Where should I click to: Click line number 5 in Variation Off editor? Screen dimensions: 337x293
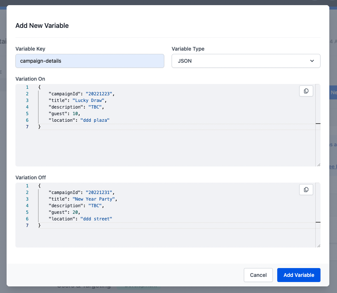point(27,212)
